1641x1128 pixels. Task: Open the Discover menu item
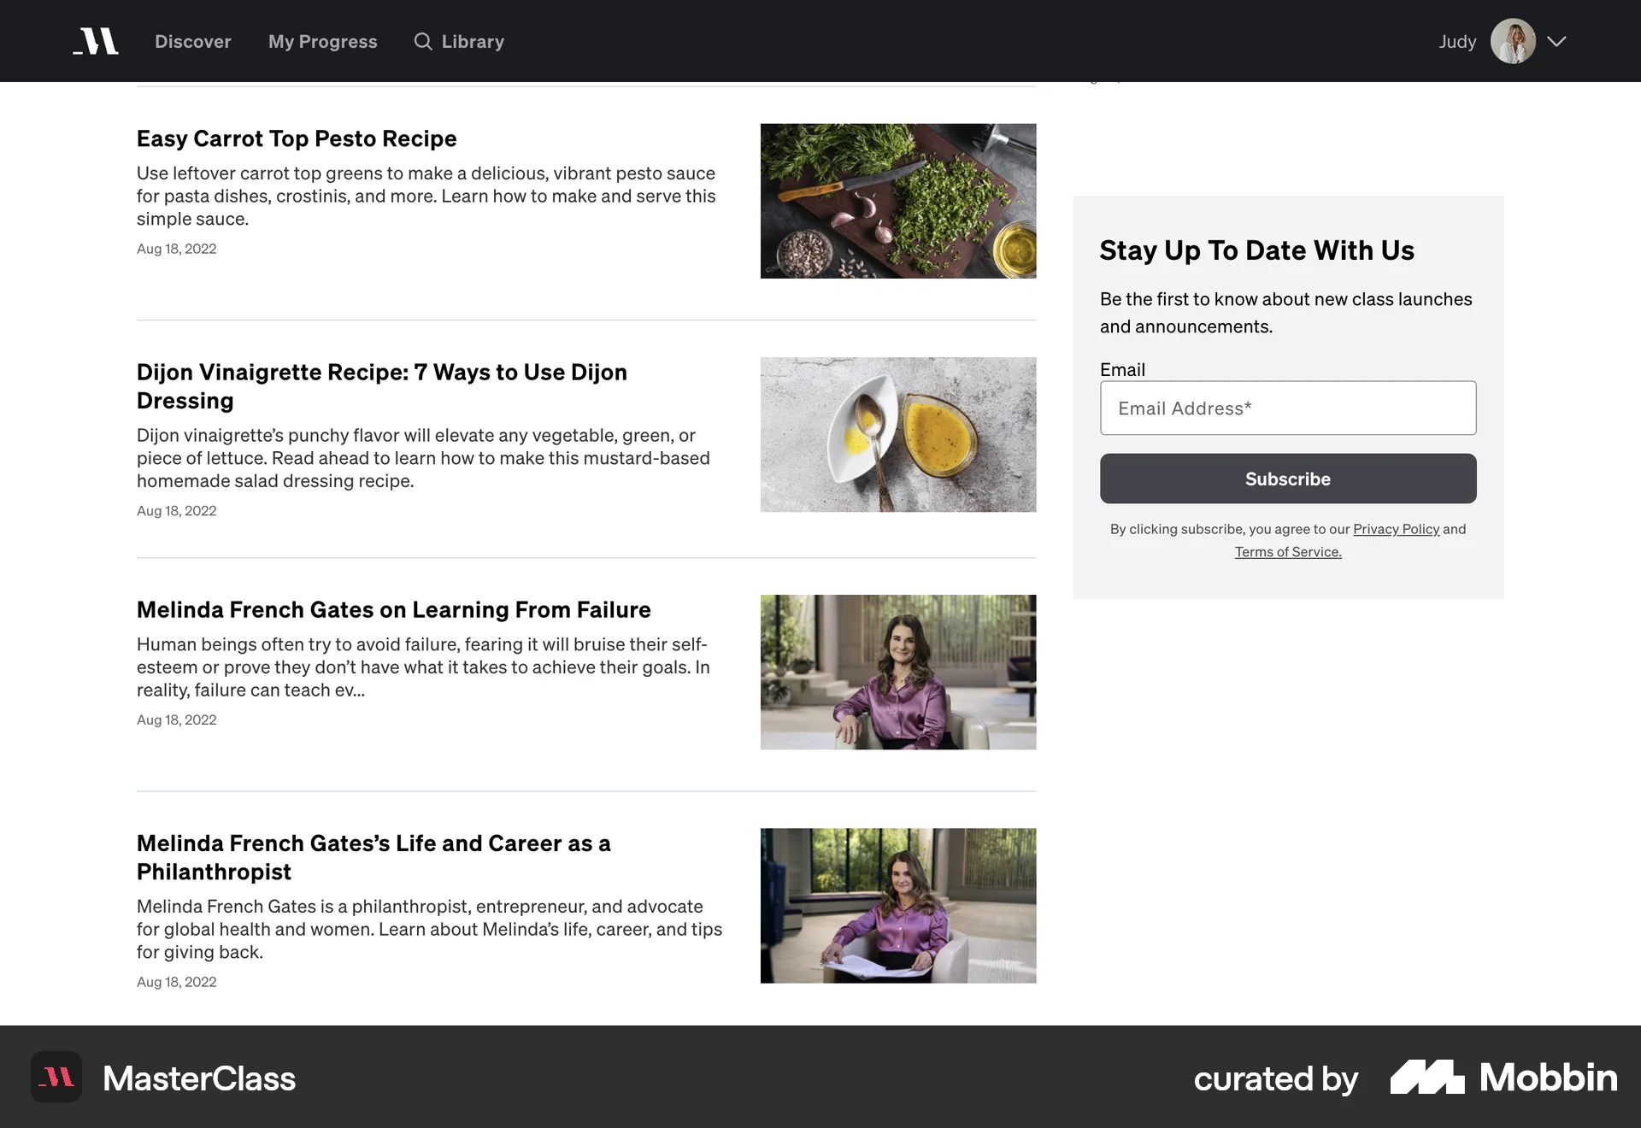click(192, 41)
